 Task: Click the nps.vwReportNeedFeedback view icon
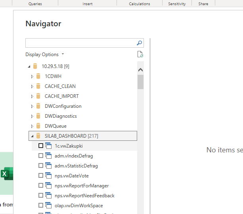pos(48,195)
